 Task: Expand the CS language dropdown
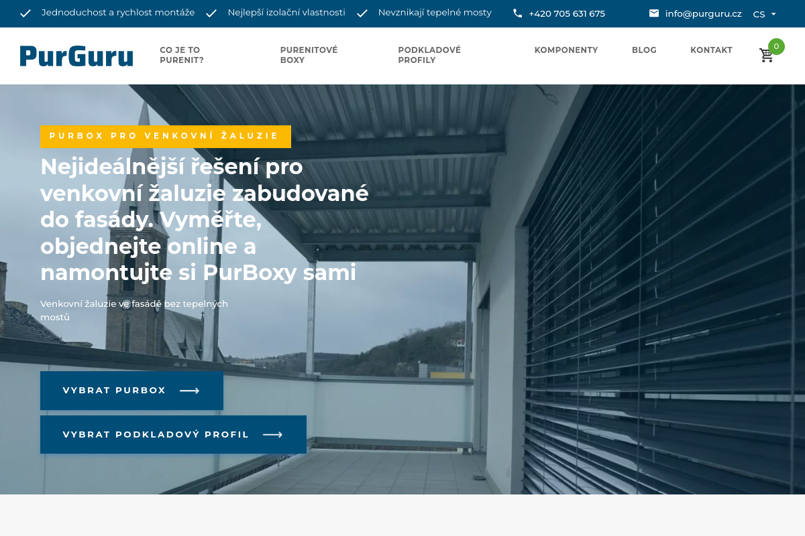click(765, 14)
